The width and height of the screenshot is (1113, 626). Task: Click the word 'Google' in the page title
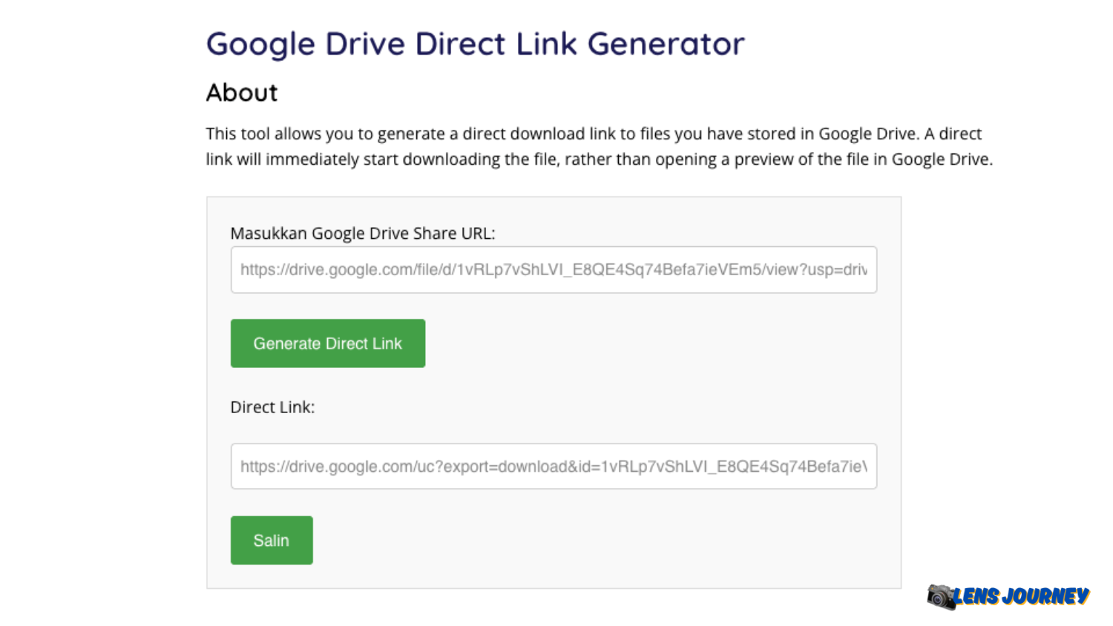click(x=260, y=44)
